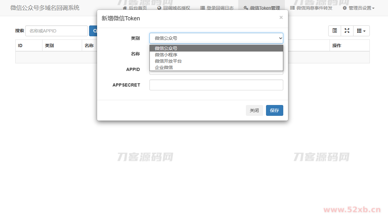
Task: Go to 后台首页 nav item
Action: coord(135,8)
